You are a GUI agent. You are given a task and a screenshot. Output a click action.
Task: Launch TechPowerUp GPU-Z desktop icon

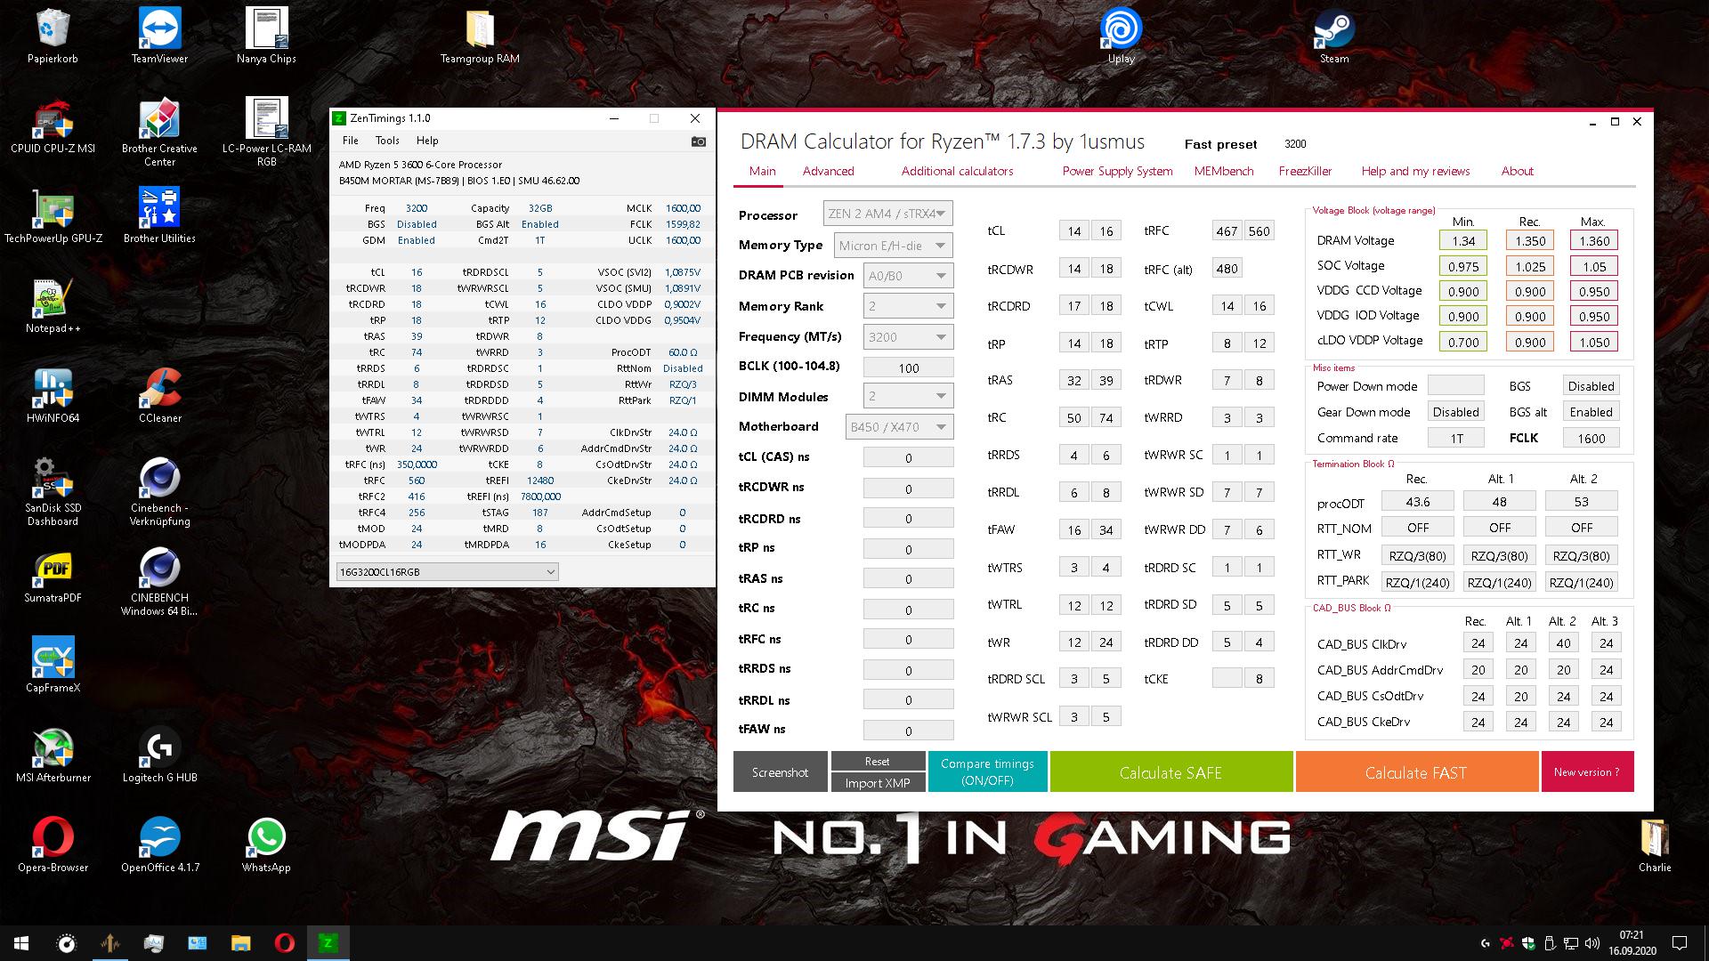coord(53,215)
